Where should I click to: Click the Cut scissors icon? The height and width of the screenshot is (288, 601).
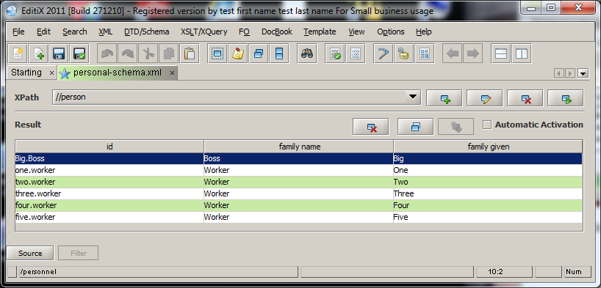[148, 53]
